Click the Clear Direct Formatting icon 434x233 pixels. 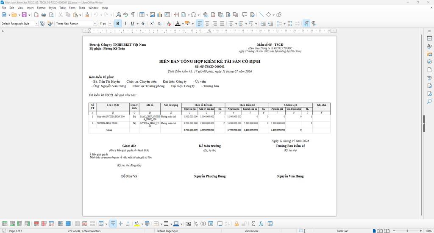[x=169, y=24]
